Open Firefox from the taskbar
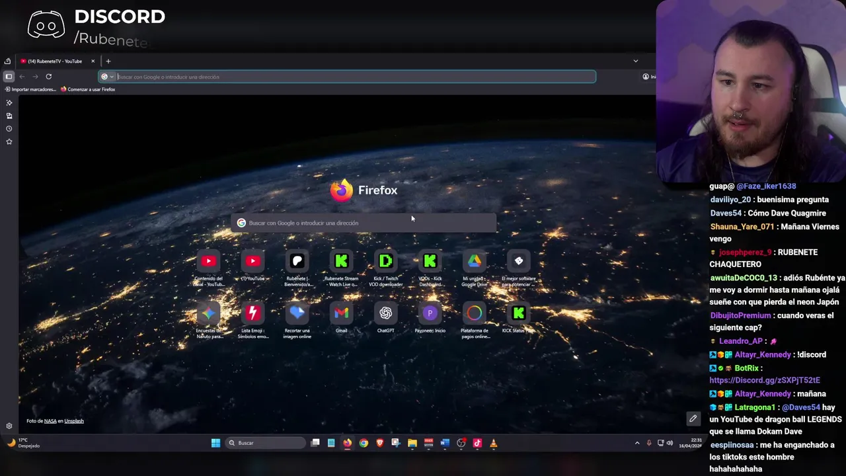Viewport: 846px width, 476px height. (347, 443)
